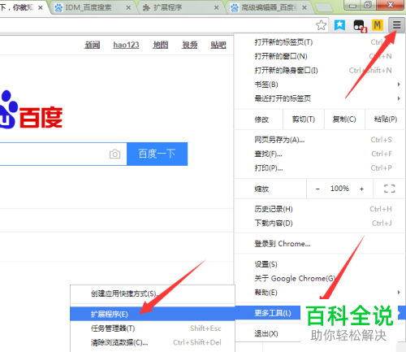Switch to the 扩展程序 tab

tap(180, 7)
